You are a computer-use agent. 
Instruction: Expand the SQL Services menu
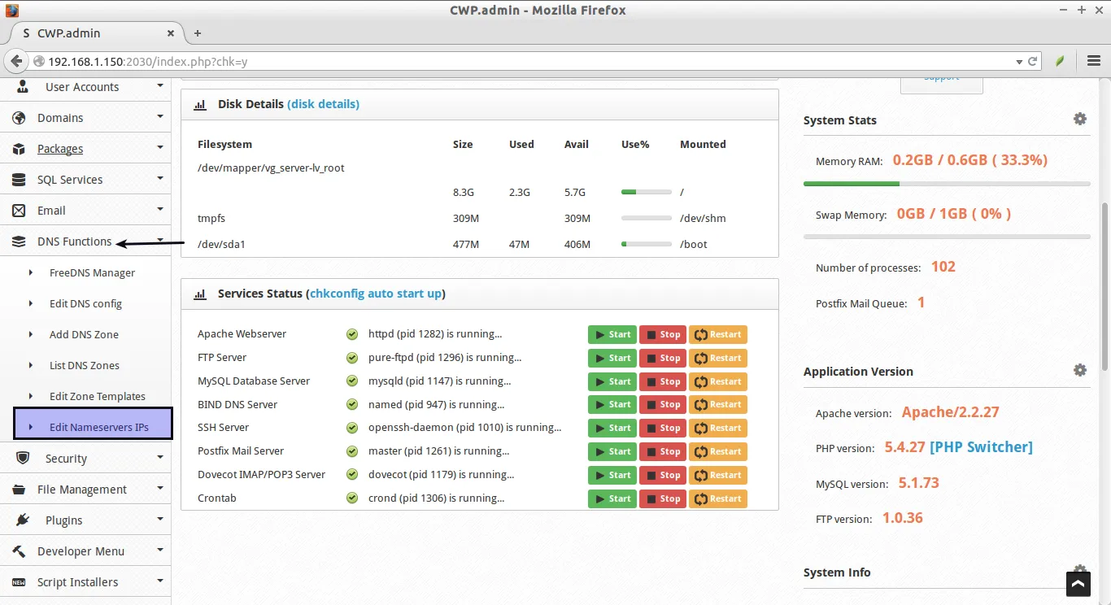(70, 180)
